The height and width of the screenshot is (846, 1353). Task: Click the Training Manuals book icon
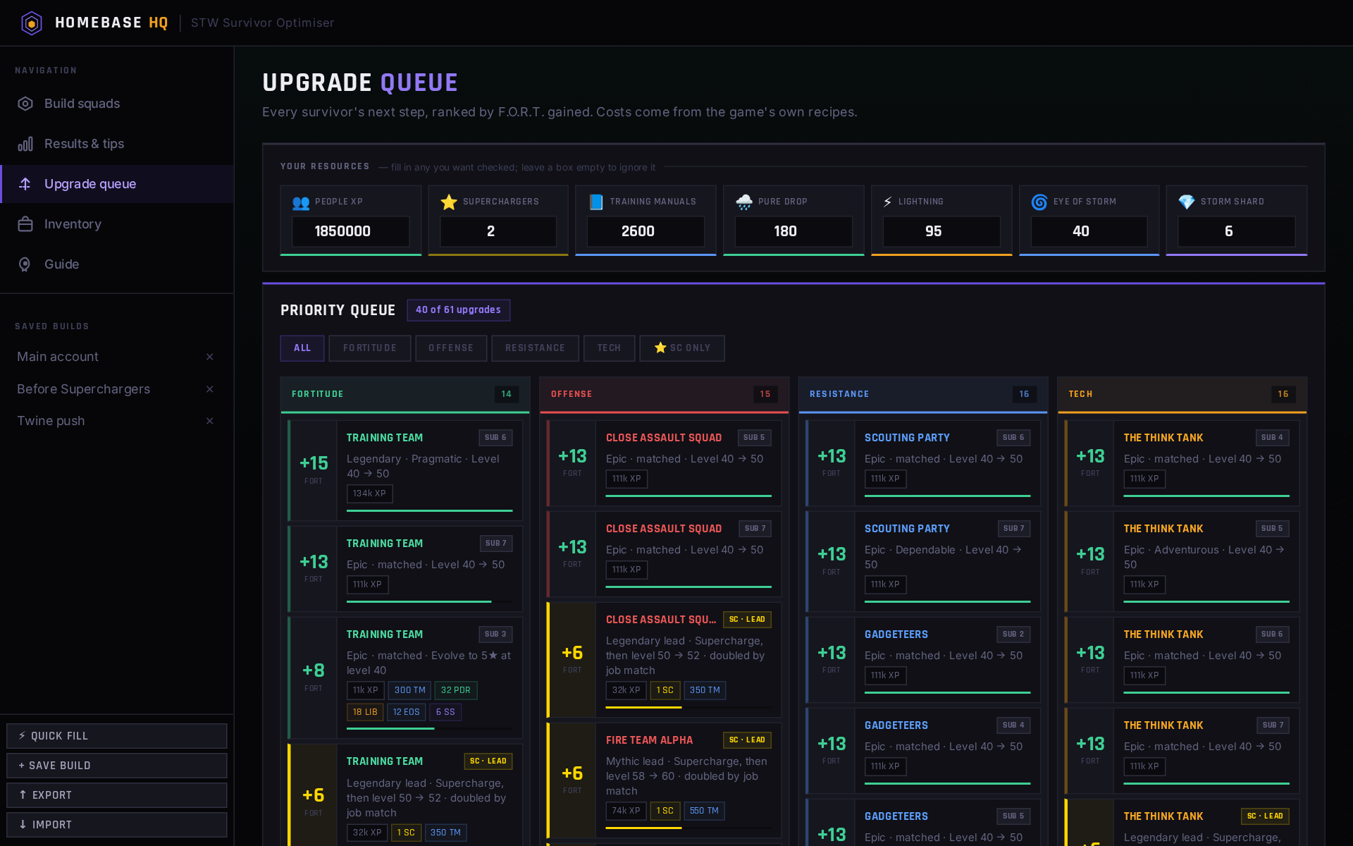[596, 202]
